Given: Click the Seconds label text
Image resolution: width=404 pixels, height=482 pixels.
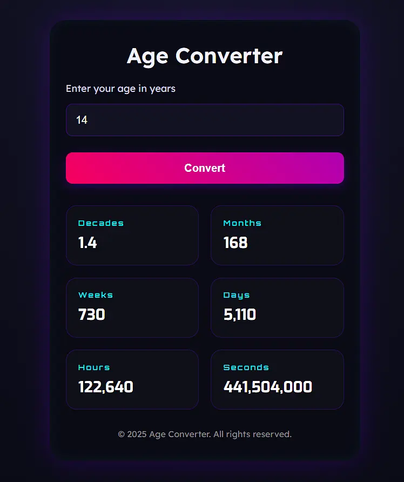Looking at the screenshot, I should (246, 367).
